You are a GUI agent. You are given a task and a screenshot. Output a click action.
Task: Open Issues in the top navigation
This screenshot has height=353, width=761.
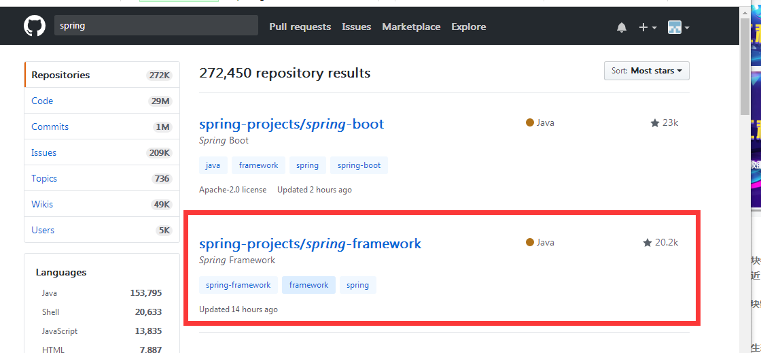(356, 27)
